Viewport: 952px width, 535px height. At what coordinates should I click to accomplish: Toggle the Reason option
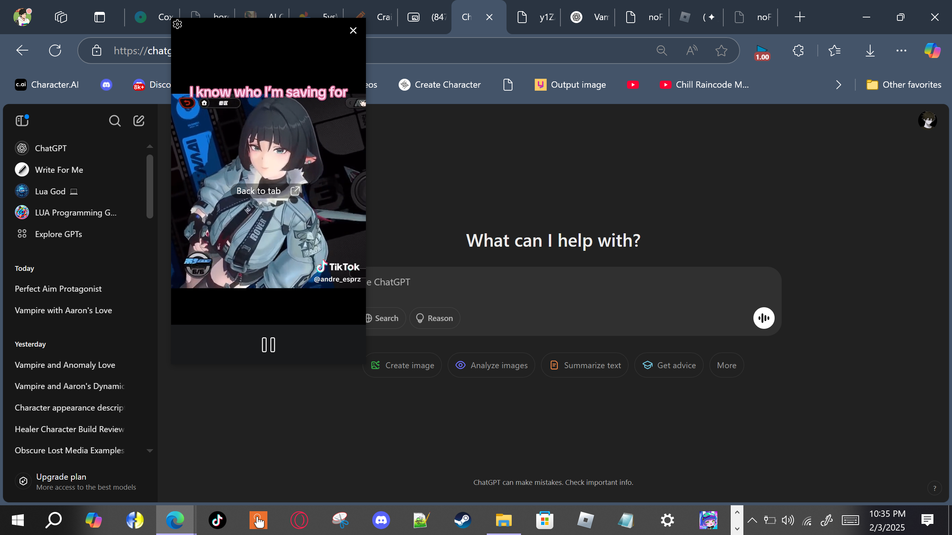coord(434,318)
